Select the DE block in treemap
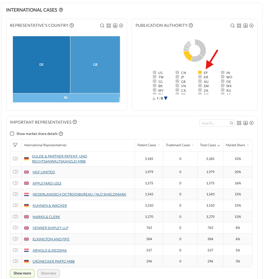The width and height of the screenshot is (266, 279). pyautogui.click(x=42, y=65)
